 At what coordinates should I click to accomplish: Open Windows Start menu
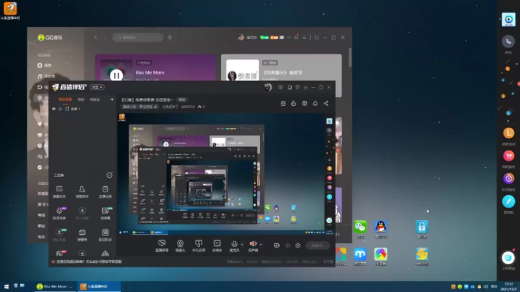(6, 286)
